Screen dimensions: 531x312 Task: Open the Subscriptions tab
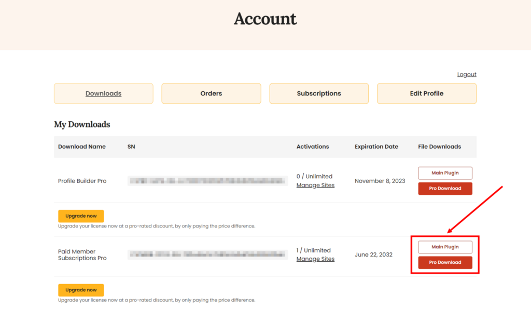[319, 93]
